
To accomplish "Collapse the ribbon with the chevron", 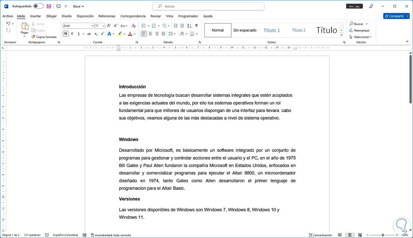I will (407, 41).
